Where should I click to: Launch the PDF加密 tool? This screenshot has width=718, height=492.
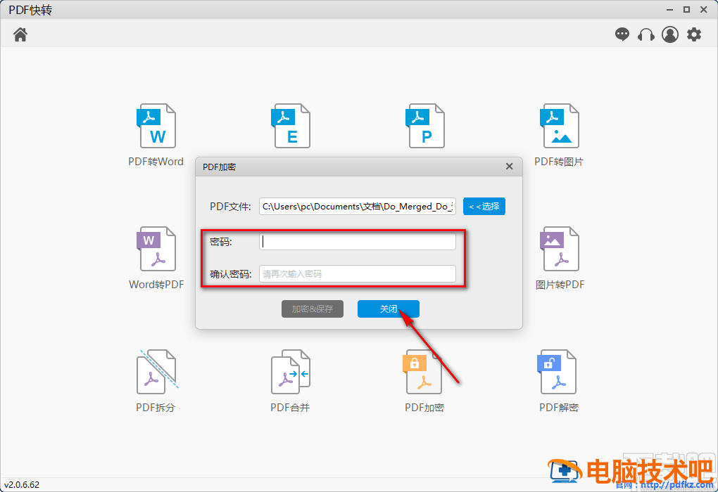pyautogui.click(x=424, y=382)
